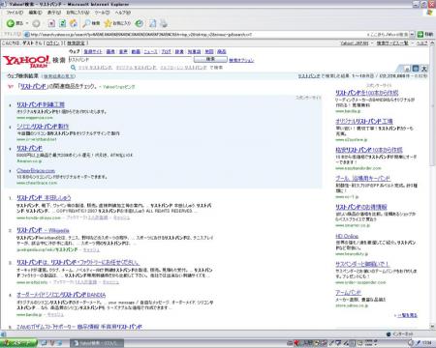
Task: Click the Forward navigation button
Action: click(x=36, y=23)
